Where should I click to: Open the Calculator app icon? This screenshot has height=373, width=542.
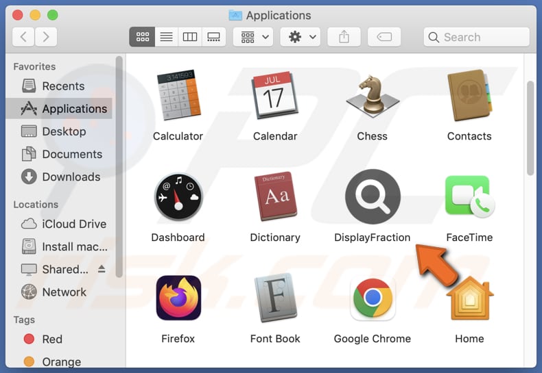click(x=178, y=94)
